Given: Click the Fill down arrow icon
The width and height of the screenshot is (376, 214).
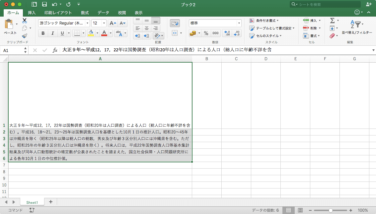Looking at the screenshot, I should pos(332,28).
